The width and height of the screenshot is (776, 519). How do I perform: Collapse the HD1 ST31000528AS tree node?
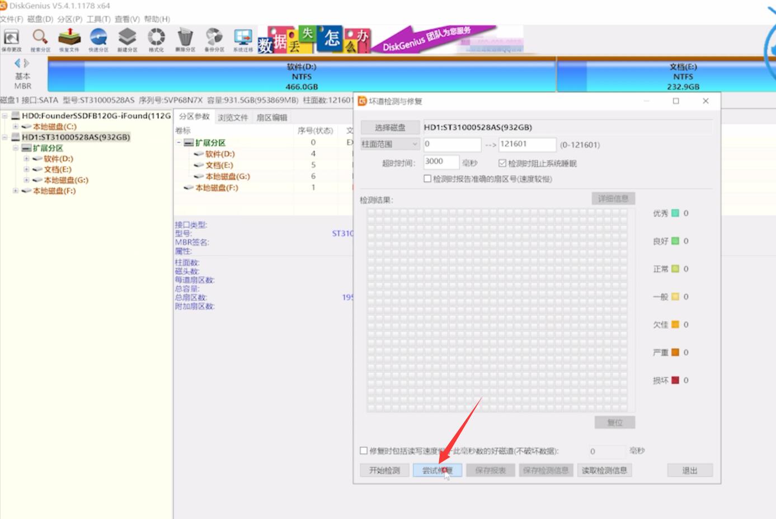point(5,137)
